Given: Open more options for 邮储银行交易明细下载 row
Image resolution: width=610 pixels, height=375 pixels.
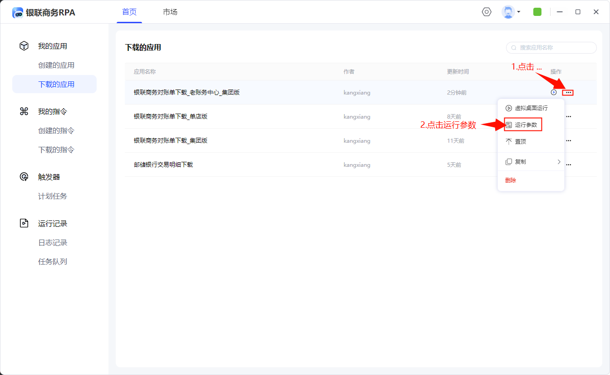Looking at the screenshot, I should point(568,165).
